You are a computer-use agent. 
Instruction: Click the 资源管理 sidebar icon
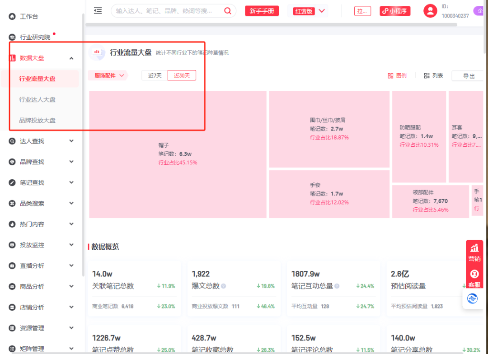[12, 328]
